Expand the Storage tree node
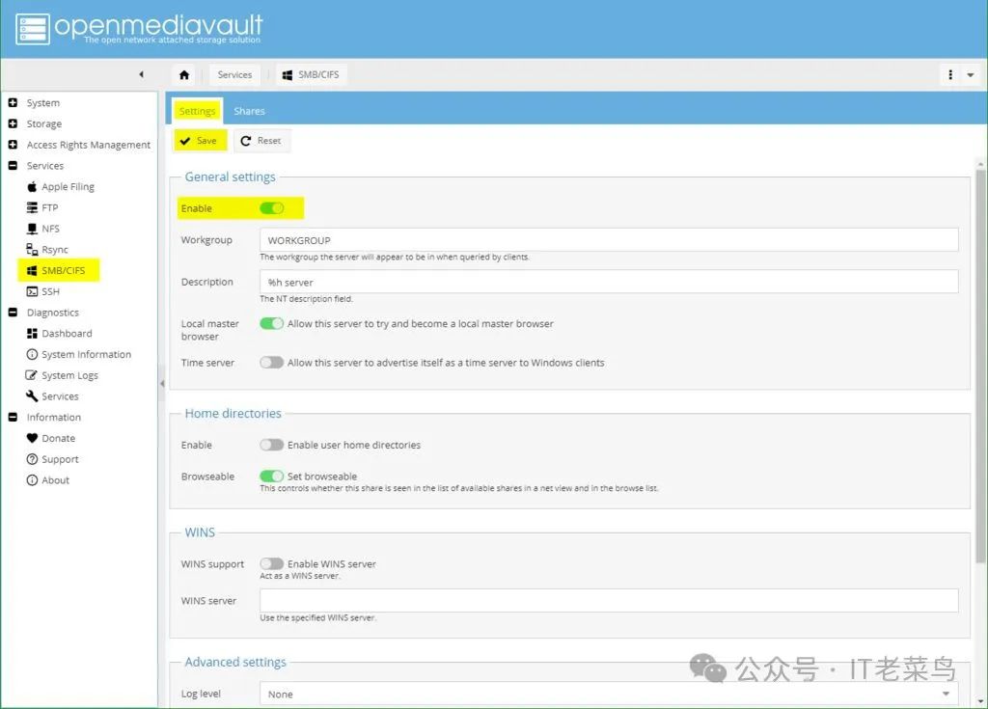 pyautogui.click(x=13, y=123)
